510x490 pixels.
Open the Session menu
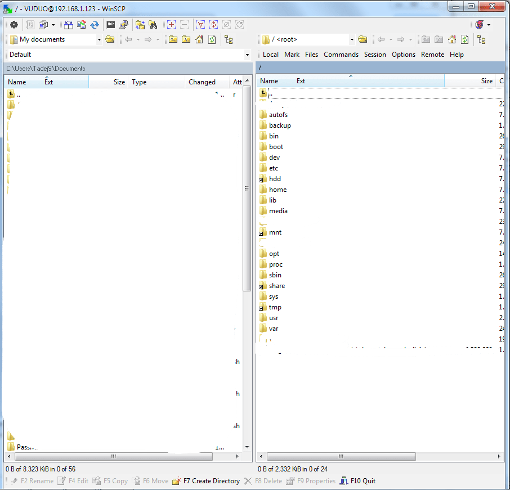375,55
